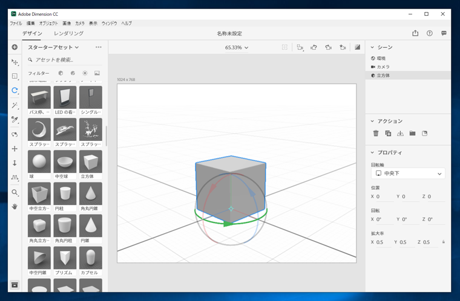Viewport: 460px width, 301px height.
Task: Open the rotation pivot dropdown showing 中央下
Action: tap(408, 173)
